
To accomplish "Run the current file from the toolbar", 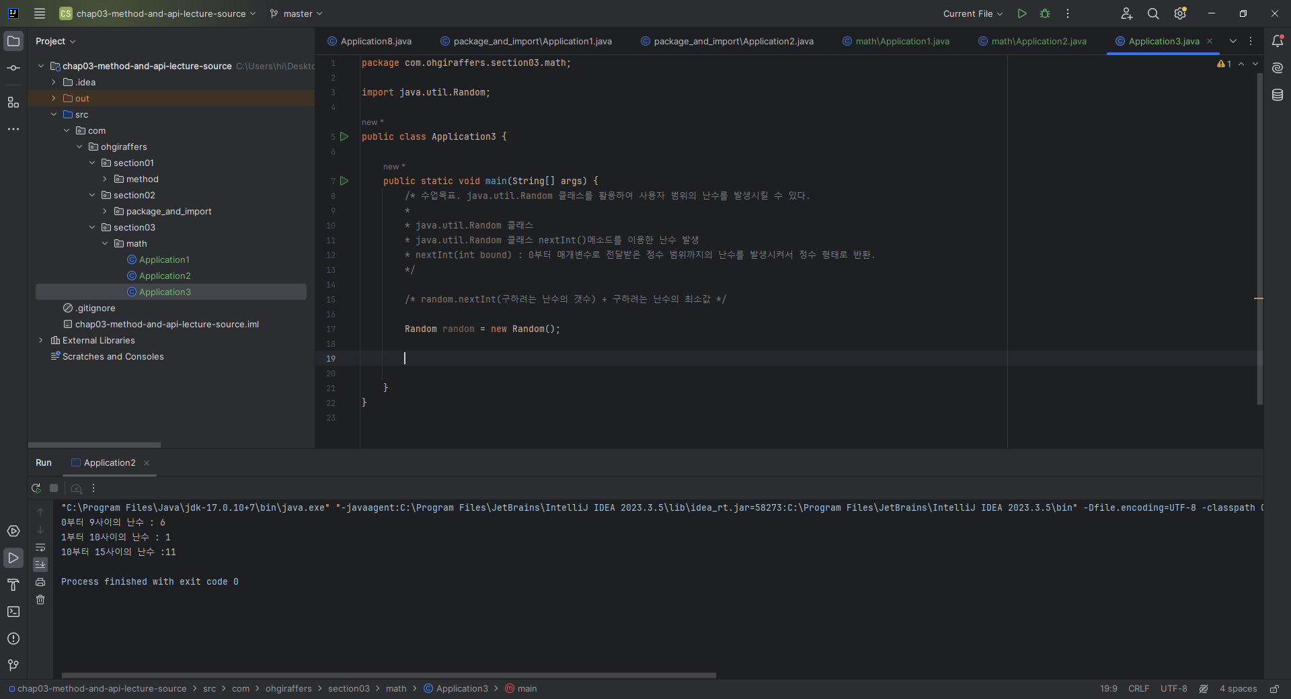I will click(x=1022, y=13).
